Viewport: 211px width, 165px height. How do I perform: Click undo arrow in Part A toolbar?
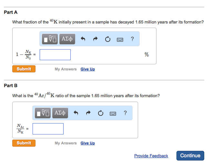(x=83, y=39)
